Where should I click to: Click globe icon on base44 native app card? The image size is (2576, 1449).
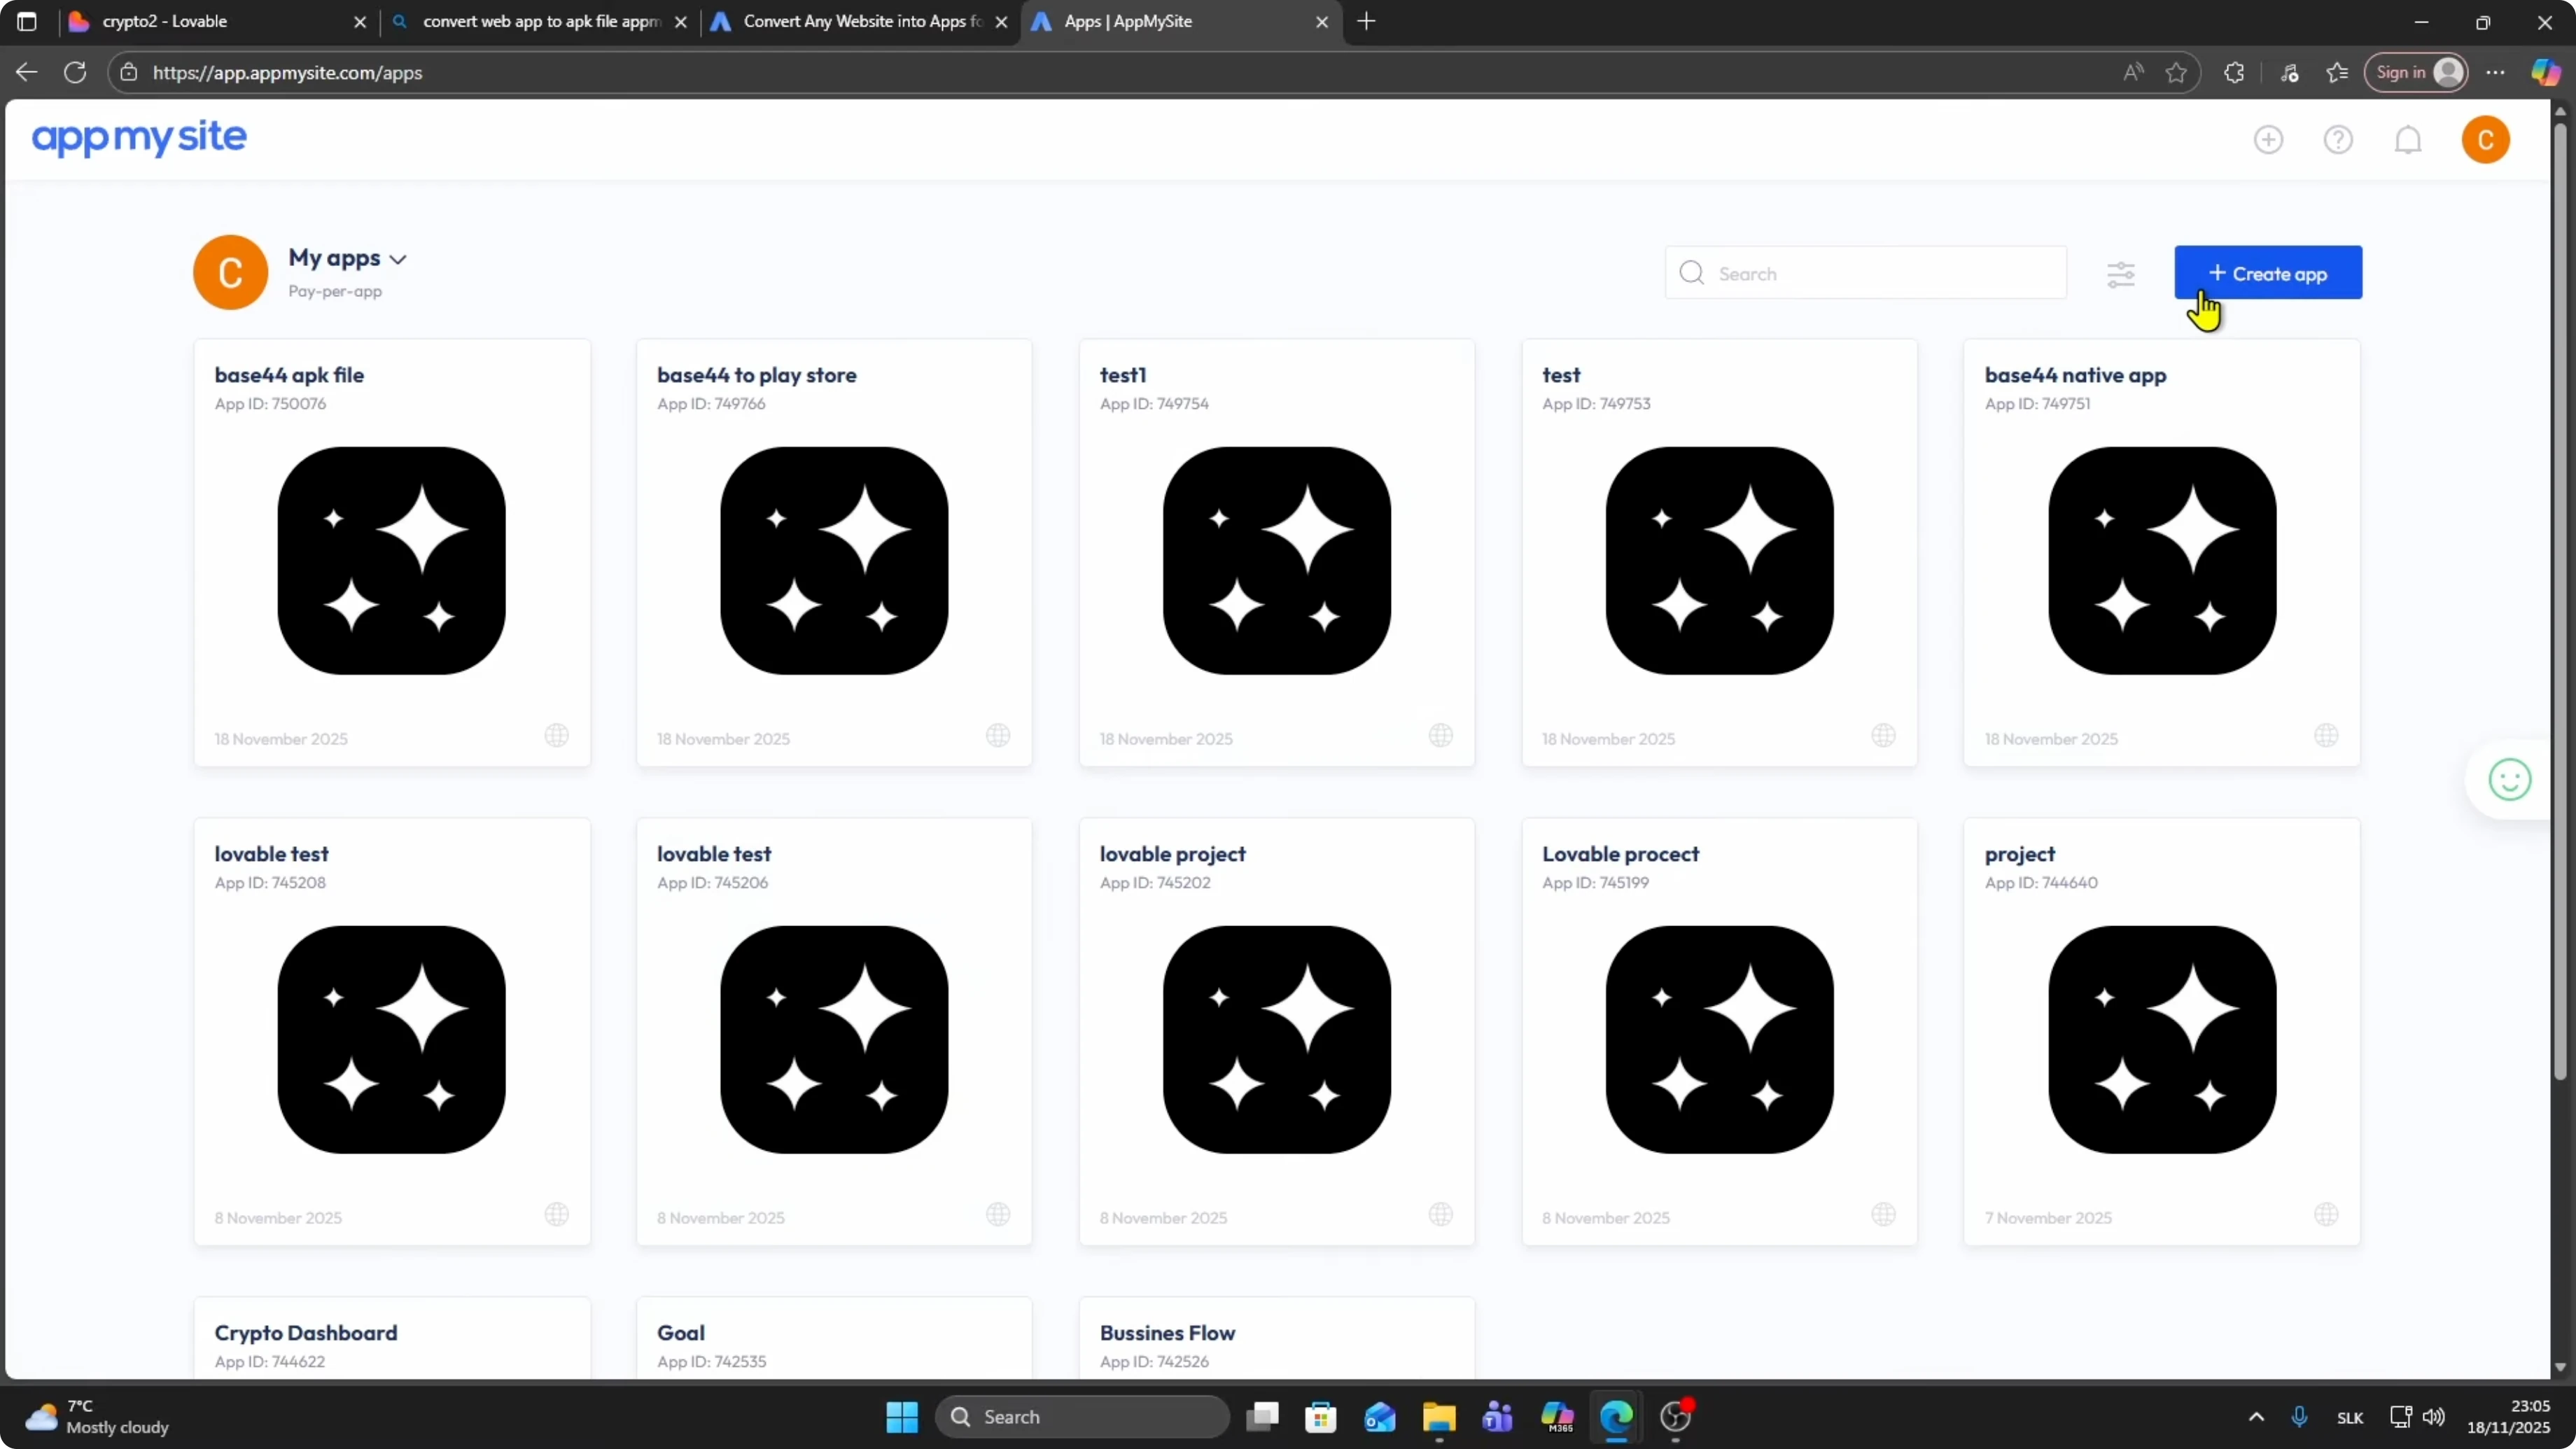[2327, 736]
